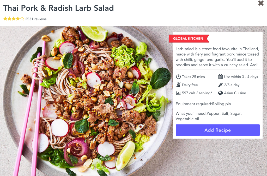Click the Thai Pork & Radish Larb Salad title
The height and width of the screenshot is (176, 267).
pos(58,8)
